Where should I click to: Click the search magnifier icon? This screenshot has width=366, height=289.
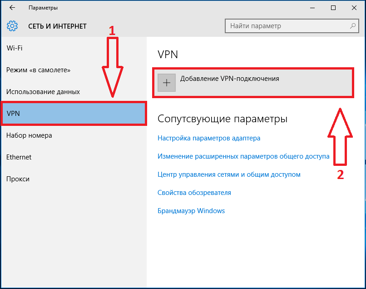353,26
